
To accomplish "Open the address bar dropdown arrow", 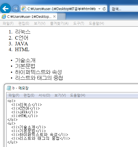I will [x=99, y=9].
